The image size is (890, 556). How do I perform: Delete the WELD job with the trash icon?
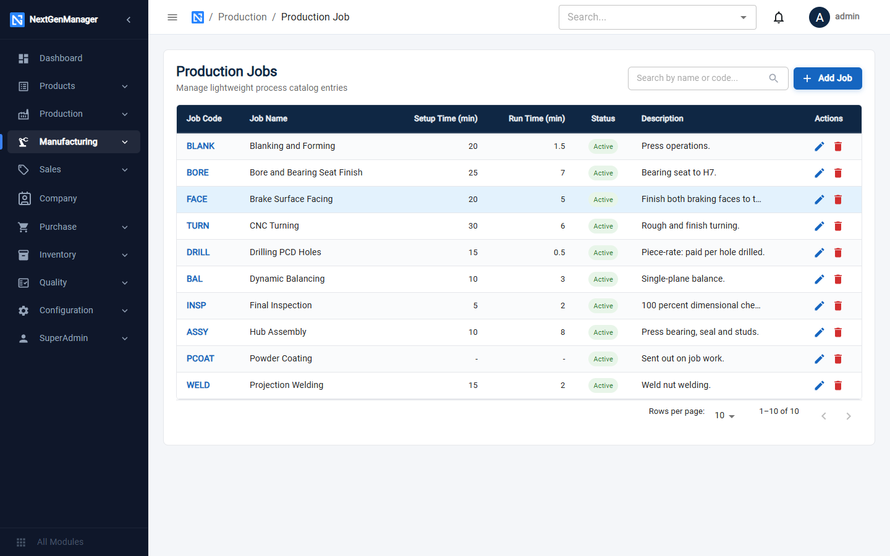point(838,385)
